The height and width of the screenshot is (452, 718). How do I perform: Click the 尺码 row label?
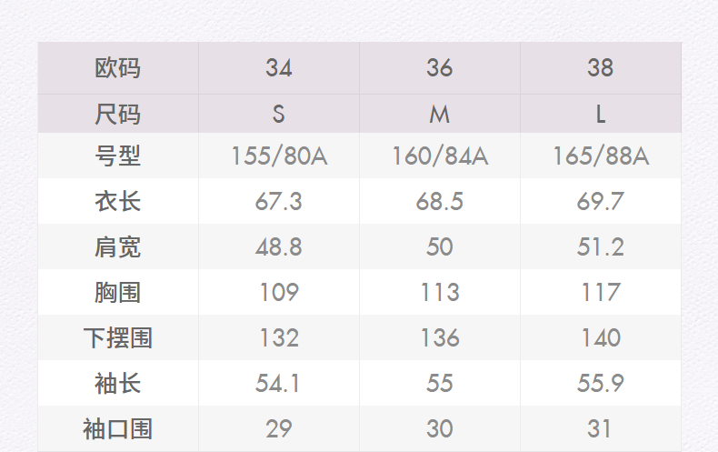118,115
